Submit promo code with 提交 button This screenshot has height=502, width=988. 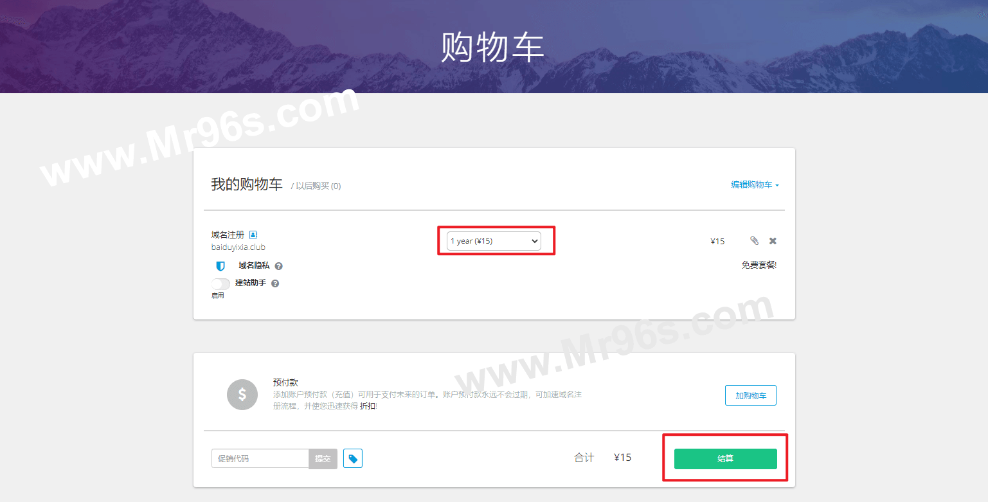click(323, 459)
